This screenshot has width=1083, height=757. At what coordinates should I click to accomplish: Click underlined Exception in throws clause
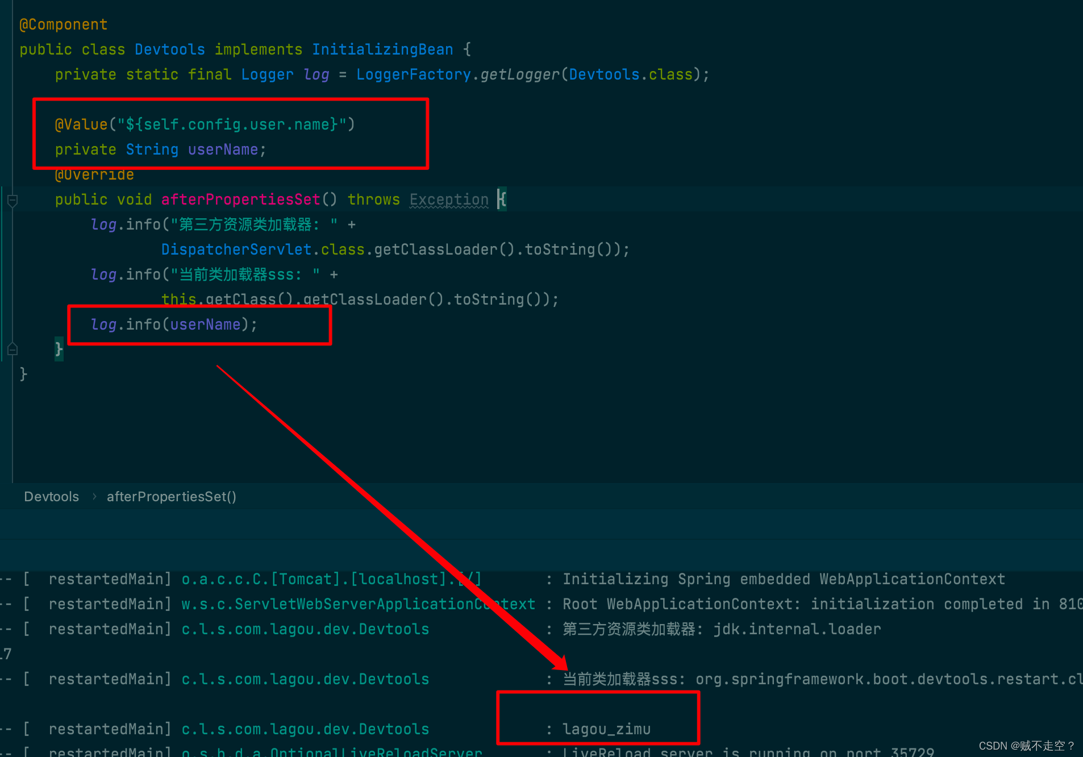[449, 199]
